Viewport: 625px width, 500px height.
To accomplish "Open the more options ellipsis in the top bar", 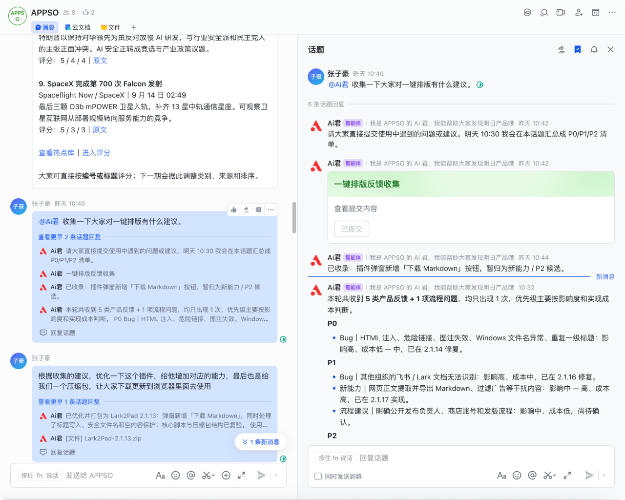I will point(612,12).
